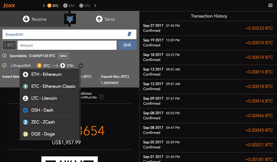
Task: Click the US$1,957.99 balance value
Action: pyautogui.click(x=66, y=143)
